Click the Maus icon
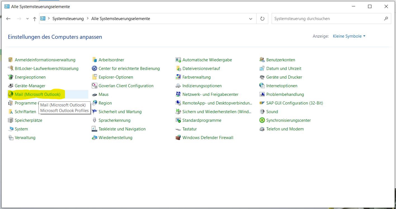Viewport: 396px width, 209px height. pyautogui.click(x=94, y=94)
